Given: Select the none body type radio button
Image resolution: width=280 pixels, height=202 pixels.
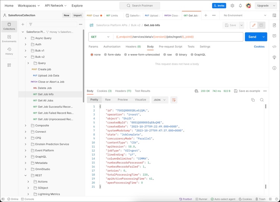Looking at the screenshot, I should (x=92, y=54).
